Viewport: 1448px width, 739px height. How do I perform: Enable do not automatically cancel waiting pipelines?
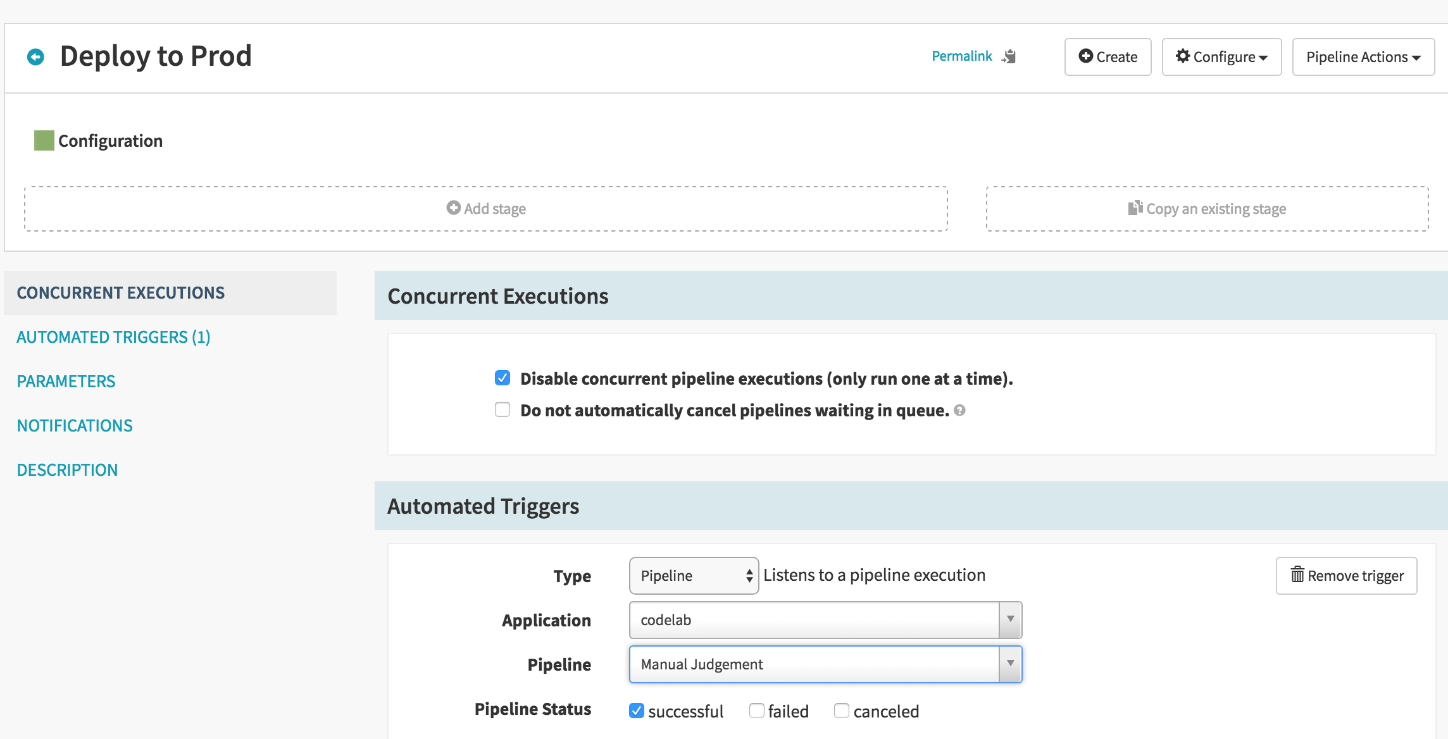502,409
